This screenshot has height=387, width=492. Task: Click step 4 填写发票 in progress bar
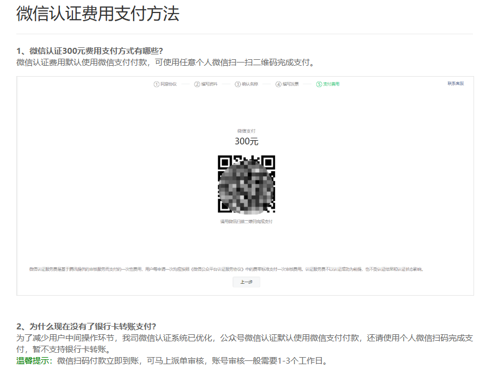(x=287, y=84)
